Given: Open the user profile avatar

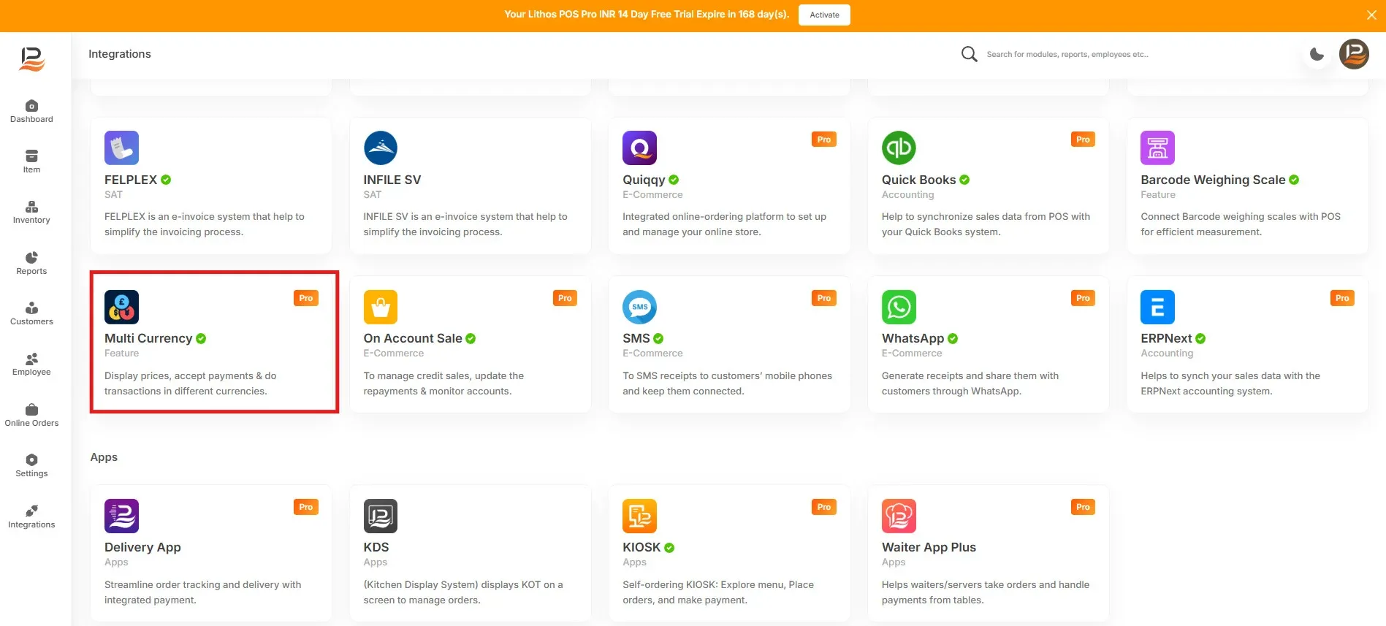Looking at the screenshot, I should coord(1354,54).
